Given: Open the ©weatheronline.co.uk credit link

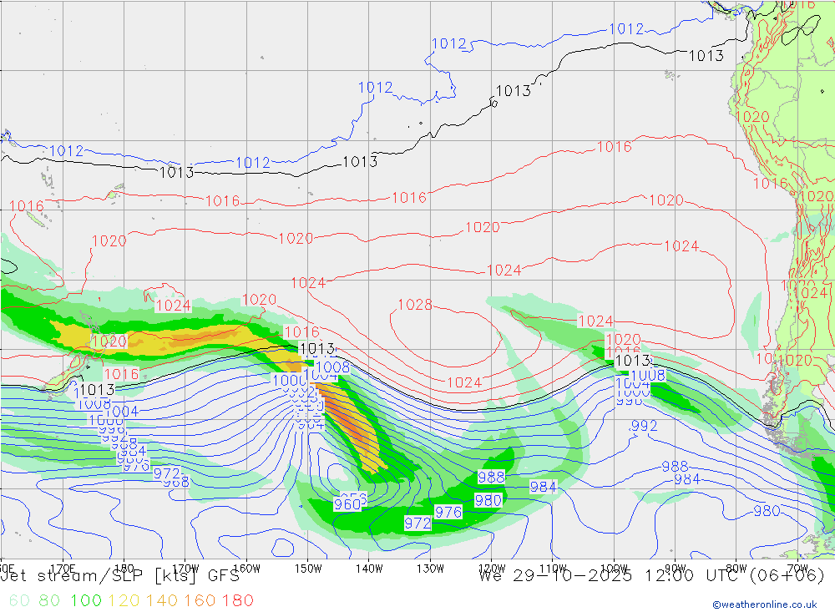Looking at the screenshot, I should pyautogui.click(x=765, y=604).
